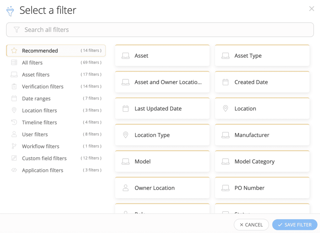Open Workflow filters category
Screen dimensions: 320x233
[56, 146]
